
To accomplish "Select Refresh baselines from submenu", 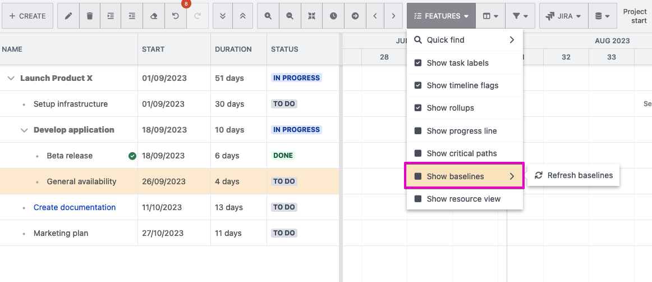I will 574,175.
